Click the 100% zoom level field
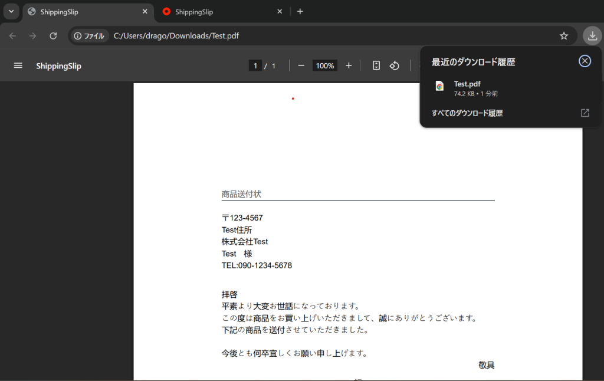This screenshot has width=604, height=381. point(324,65)
